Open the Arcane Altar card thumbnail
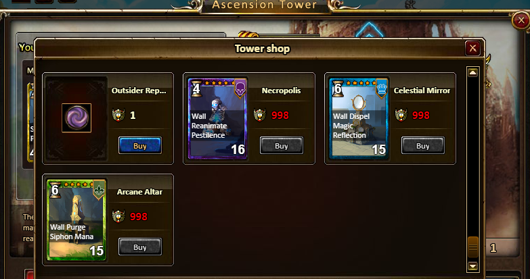Viewport: 530px width, 279px height. click(76, 220)
